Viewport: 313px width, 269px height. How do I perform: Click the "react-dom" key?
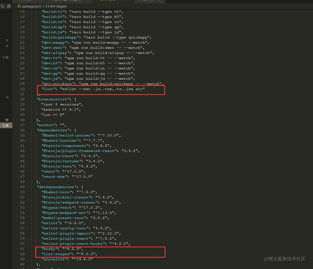point(54,177)
